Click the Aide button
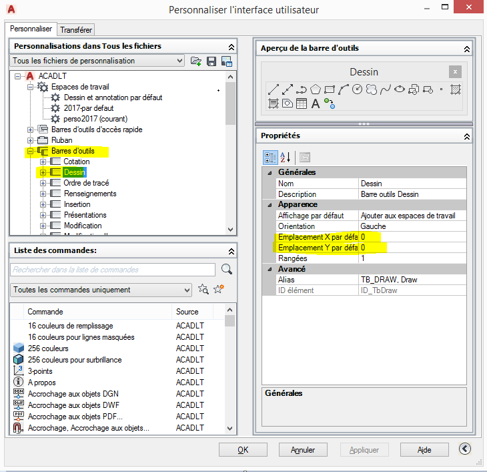The height and width of the screenshot is (472, 487). [424, 449]
